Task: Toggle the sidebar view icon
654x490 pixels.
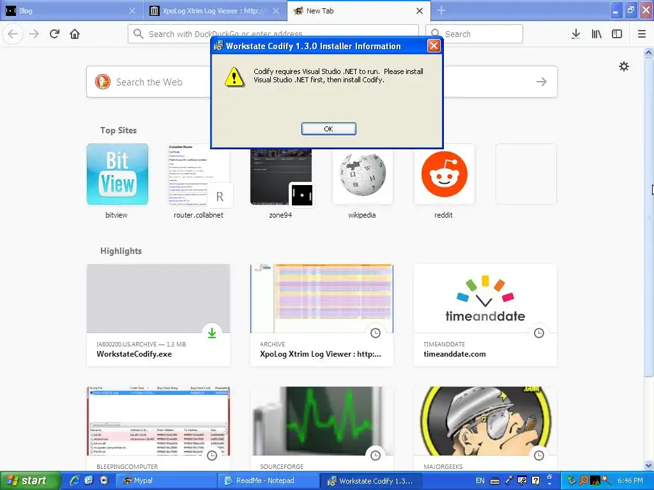Action: click(x=617, y=34)
